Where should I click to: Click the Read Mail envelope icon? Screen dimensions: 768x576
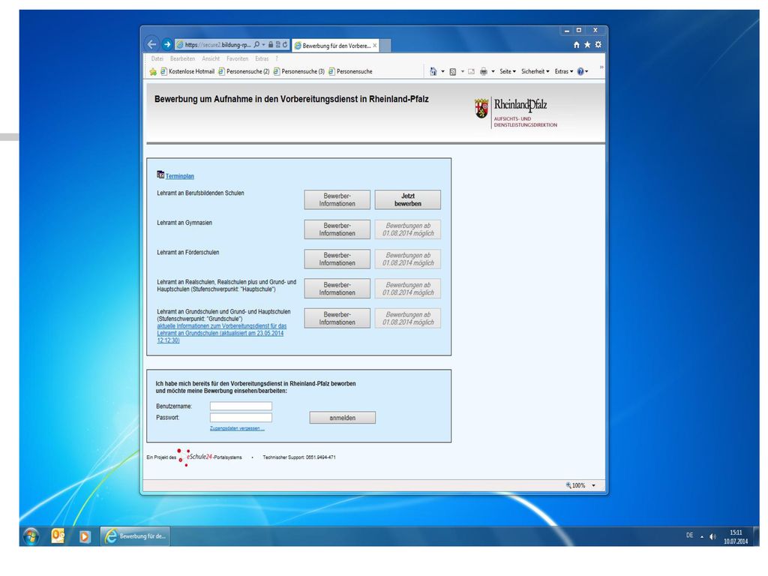point(471,71)
